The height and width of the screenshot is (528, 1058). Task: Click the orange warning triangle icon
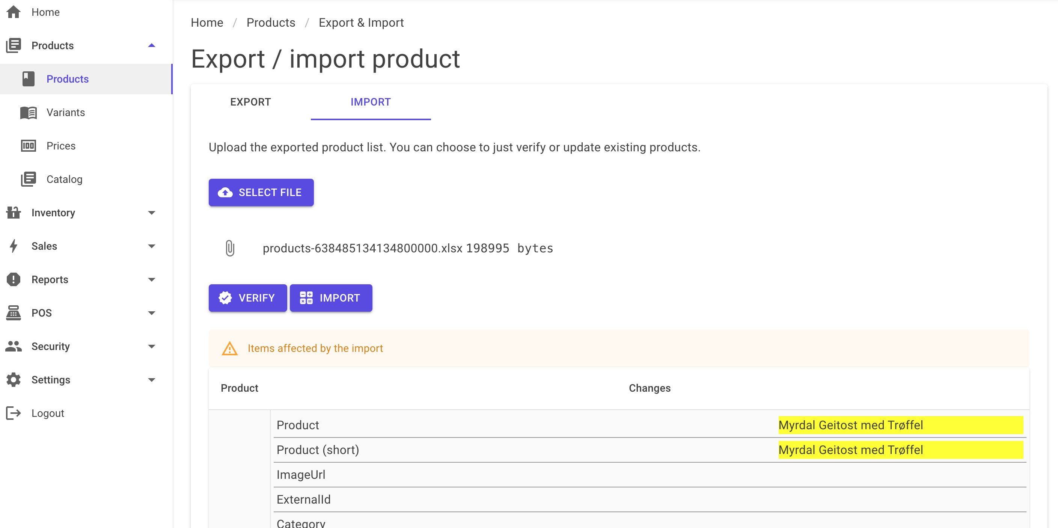point(230,348)
